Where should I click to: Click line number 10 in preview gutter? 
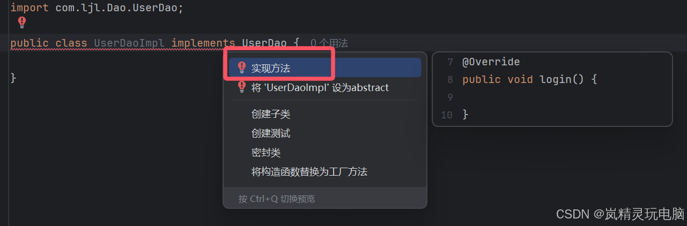pos(447,115)
